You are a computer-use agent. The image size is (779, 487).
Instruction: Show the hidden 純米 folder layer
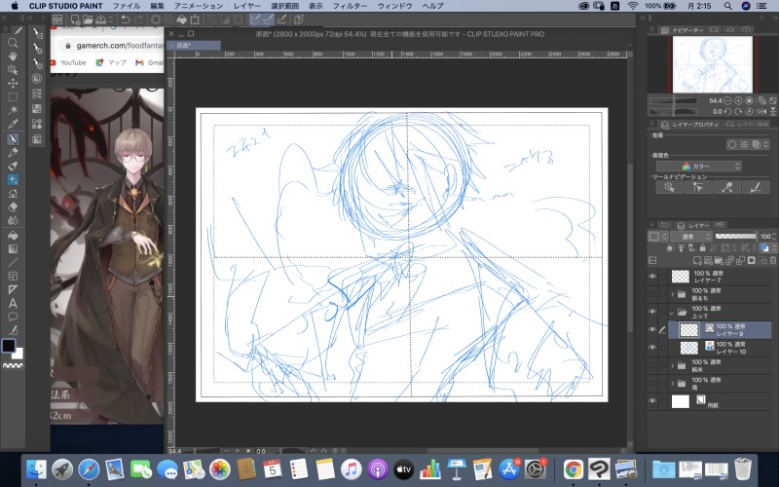(652, 365)
